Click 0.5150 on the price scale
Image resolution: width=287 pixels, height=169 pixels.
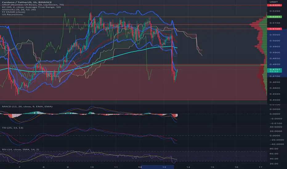[x=275, y=23]
